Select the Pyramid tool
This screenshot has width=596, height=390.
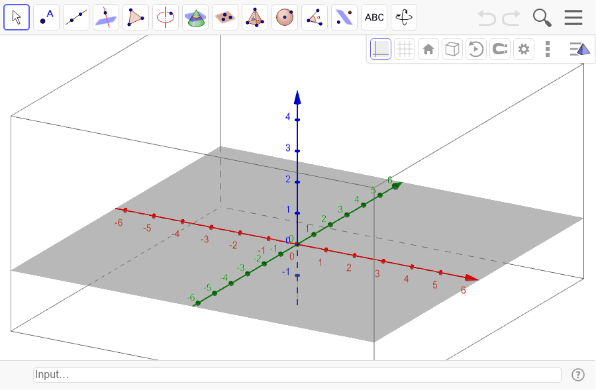[255, 17]
